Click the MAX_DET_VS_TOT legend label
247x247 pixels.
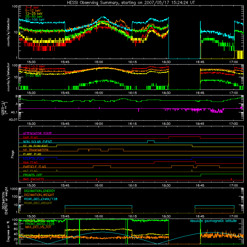click(38, 227)
